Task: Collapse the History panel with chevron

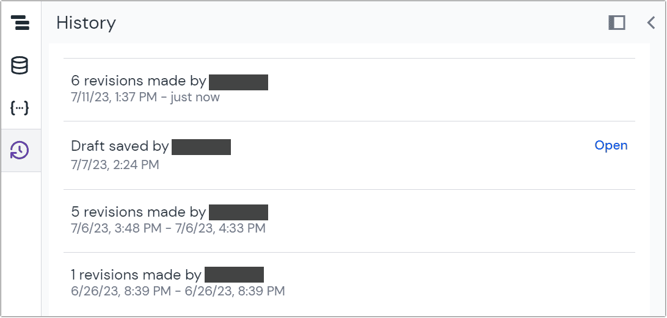Action: (651, 23)
